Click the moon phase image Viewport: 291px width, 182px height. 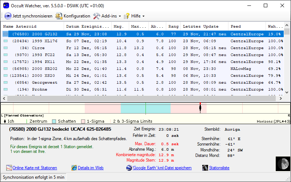point(283,163)
